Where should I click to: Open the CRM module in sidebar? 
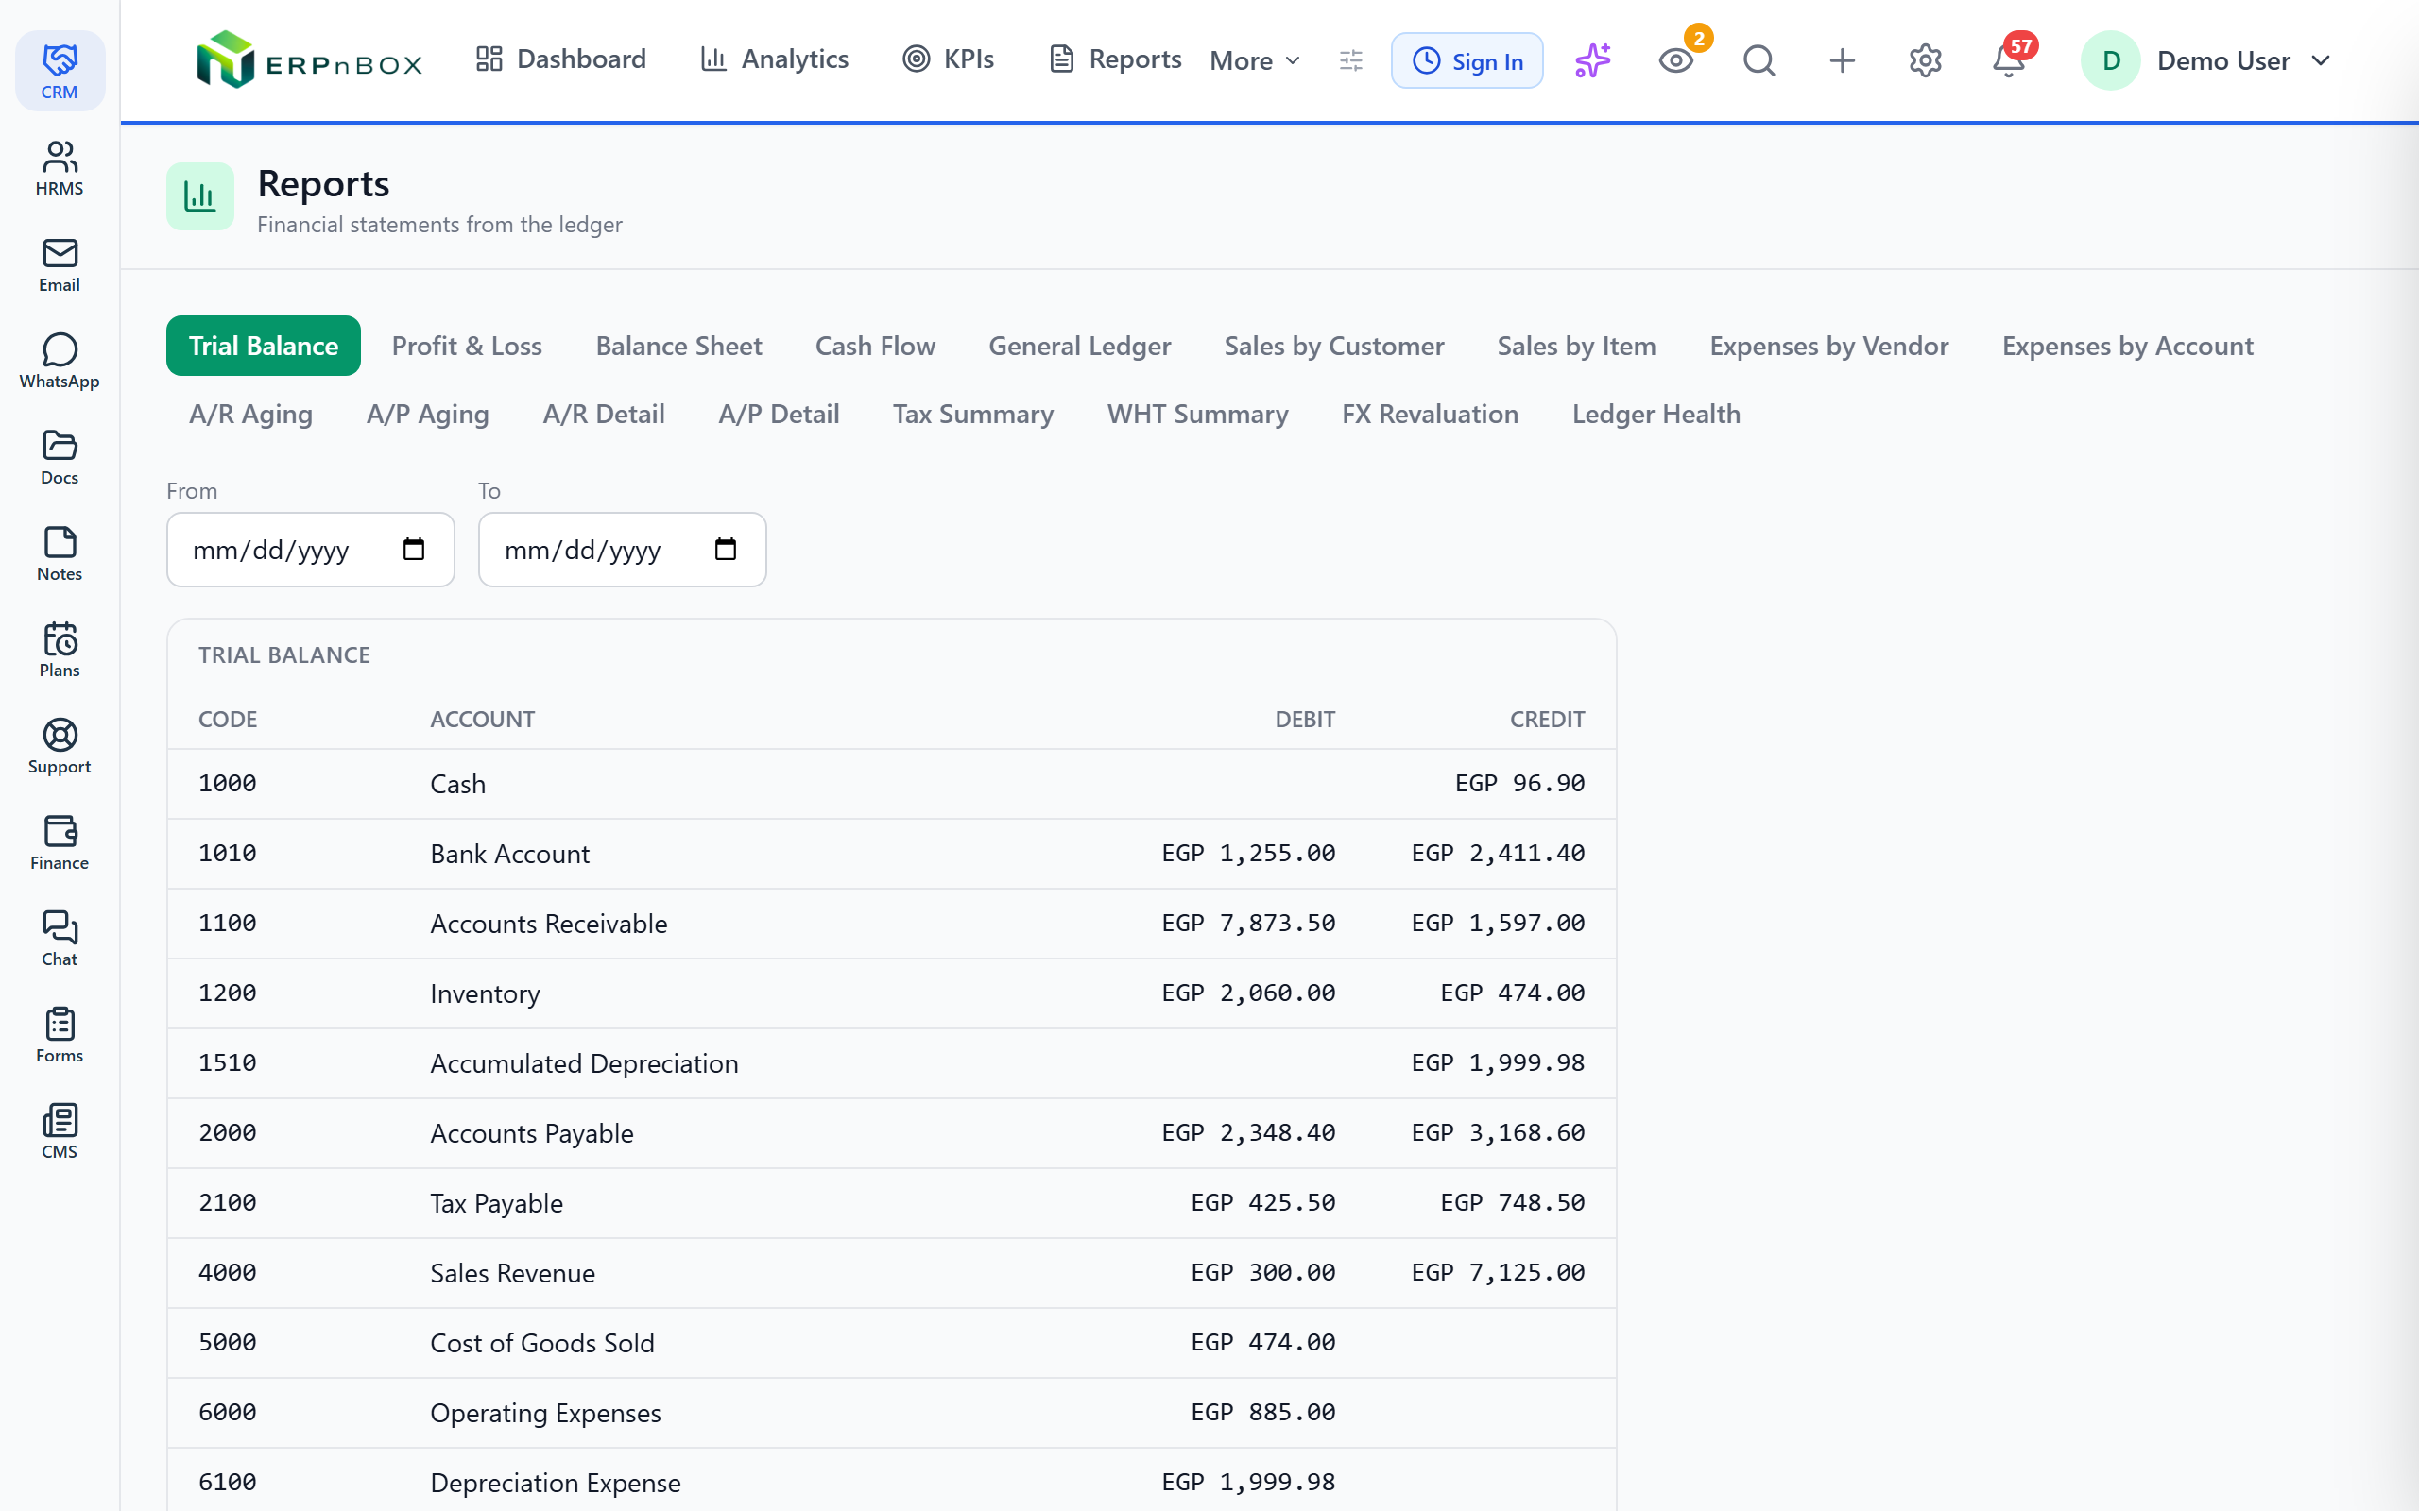point(59,71)
